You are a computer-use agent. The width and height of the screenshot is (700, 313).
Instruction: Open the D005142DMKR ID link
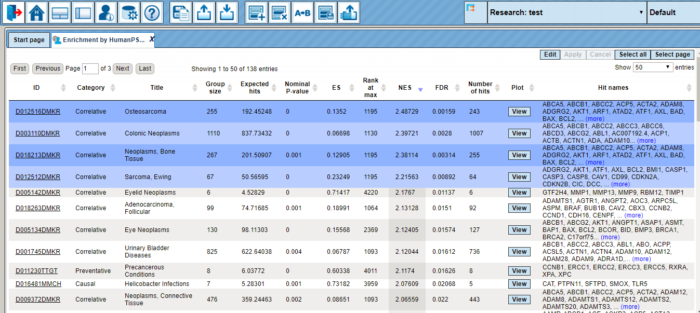pyautogui.click(x=37, y=193)
